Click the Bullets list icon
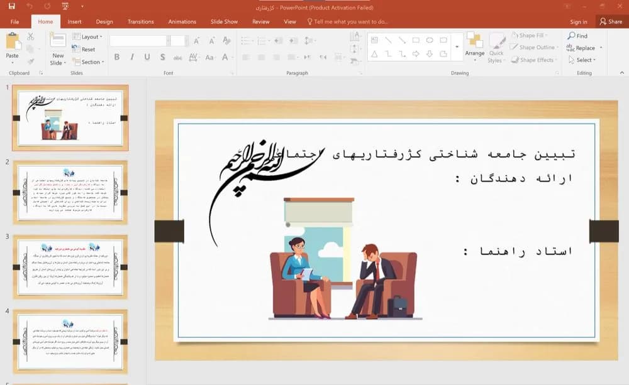 click(x=247, y=41)
